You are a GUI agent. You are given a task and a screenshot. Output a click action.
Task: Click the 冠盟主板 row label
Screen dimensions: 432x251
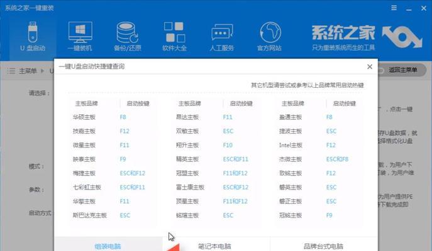point(187,173)
